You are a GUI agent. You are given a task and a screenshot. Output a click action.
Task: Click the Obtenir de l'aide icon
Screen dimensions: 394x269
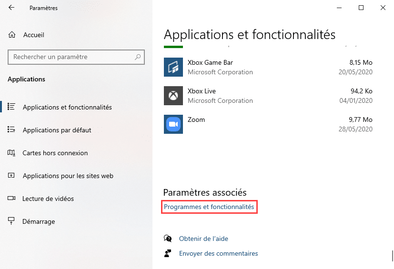coord(167,239)
